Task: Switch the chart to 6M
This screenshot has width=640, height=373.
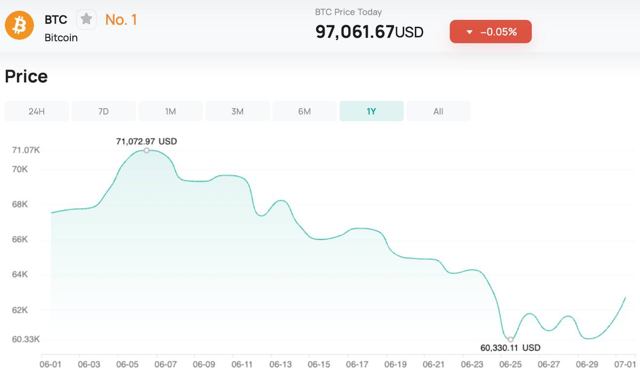Action: point(304,111)
